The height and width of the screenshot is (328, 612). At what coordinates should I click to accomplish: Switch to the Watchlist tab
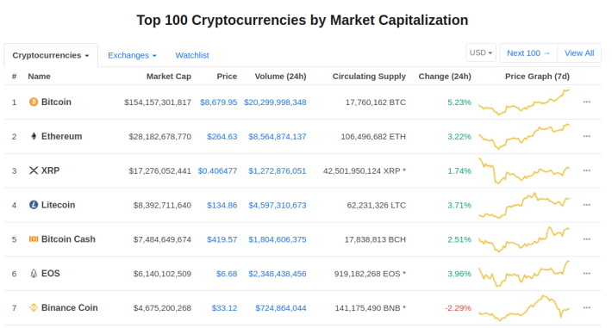[x=192, y=55]
